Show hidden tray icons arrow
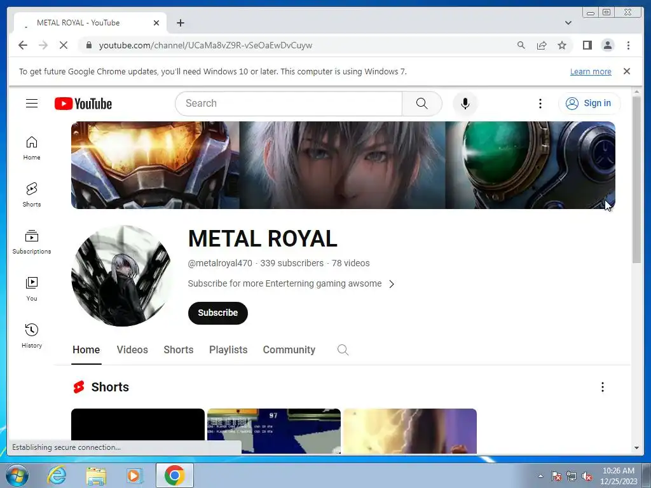 tap(540, 476)
